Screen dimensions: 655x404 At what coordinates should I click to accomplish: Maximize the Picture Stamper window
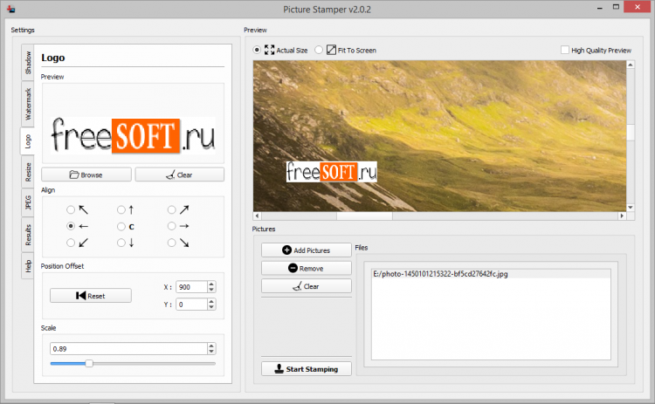616,7
